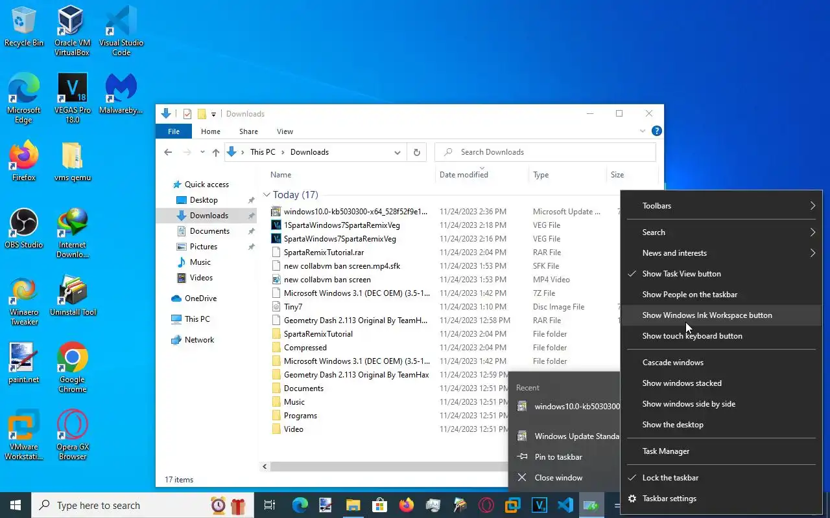Click the breadcrumb chevron after This PC
This screenshot has height=518, width=830.
283,152
